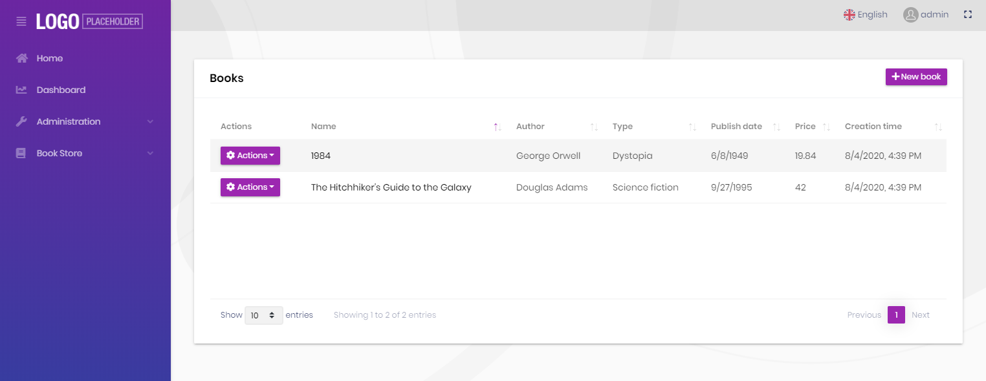Toggle the hamburger sidebar menu icon

click(21, 21)
